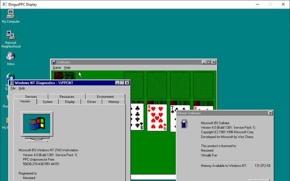Click the first empty foundation slot in Solitaire
Screen dimensions: 290x181
click(x=134, y=86)
